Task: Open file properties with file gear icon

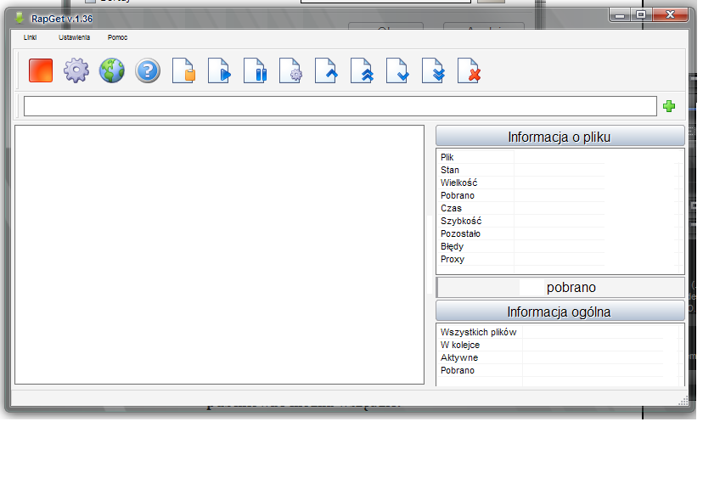Action: [290, 70]
